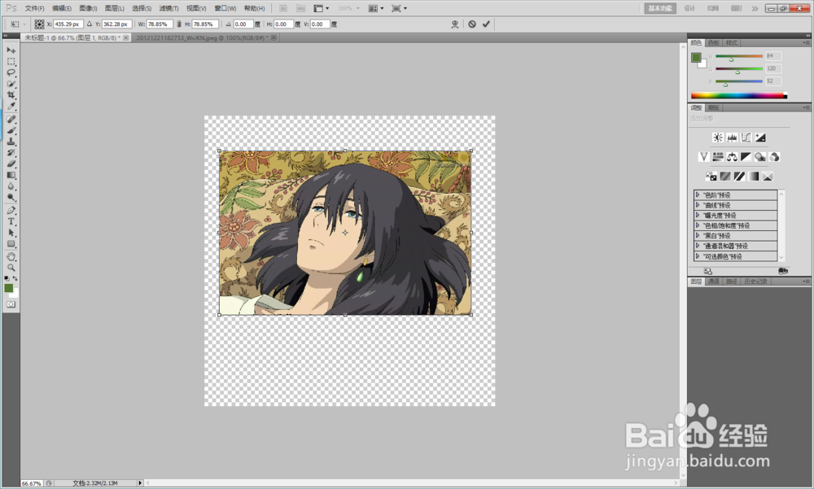Select the Spot Healing Brush tool
This screenshot has width=814, height=489.
pyautogui.click(x=11, y=119)
